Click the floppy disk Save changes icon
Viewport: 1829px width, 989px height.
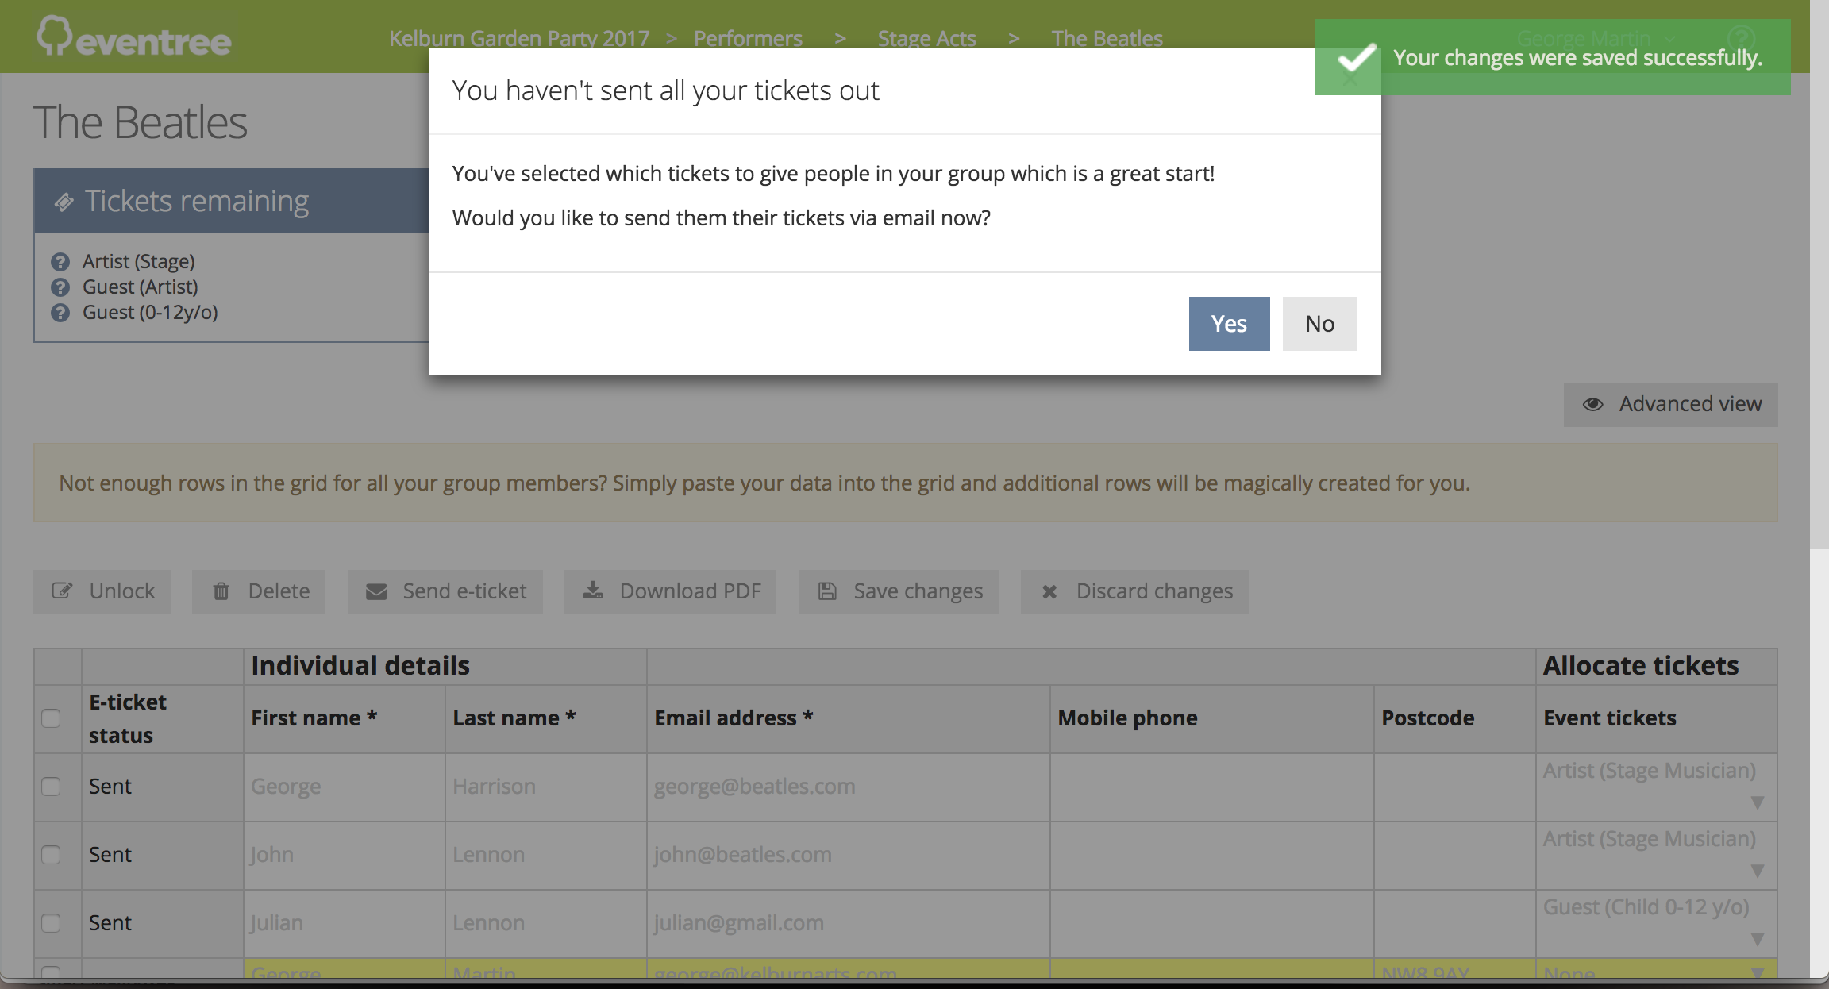[827, 591]
